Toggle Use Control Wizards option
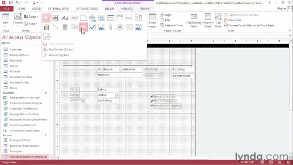This screenshot has width=293, height=165. click(61, 49)
